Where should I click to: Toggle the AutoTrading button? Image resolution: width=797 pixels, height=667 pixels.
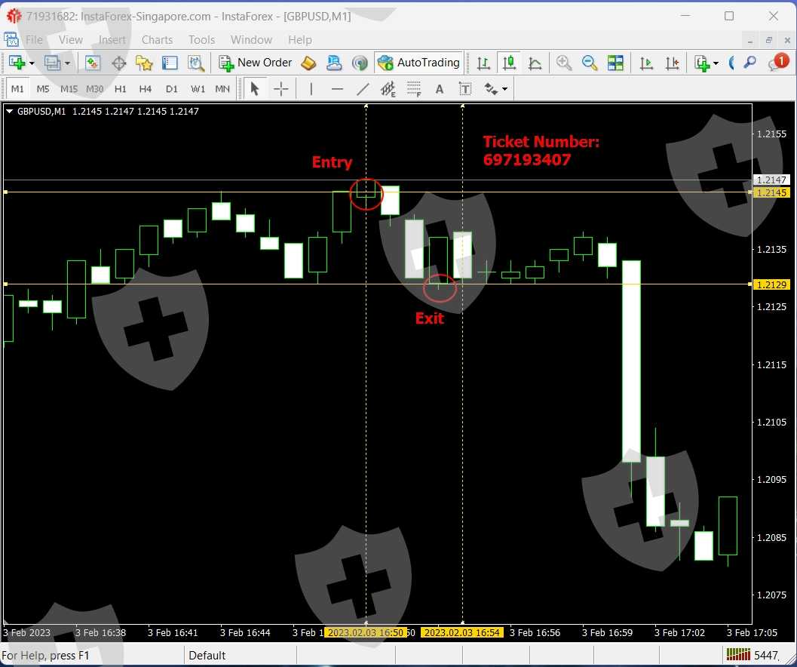(419, 63)
